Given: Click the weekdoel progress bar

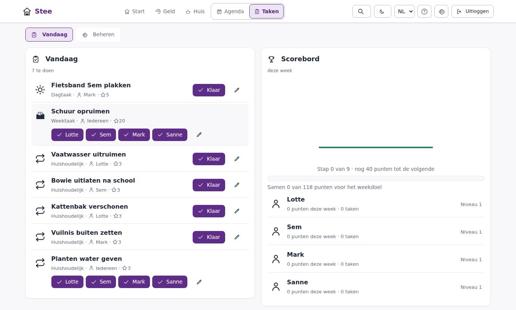Looking at the screenshot, I should coord(376,178).
